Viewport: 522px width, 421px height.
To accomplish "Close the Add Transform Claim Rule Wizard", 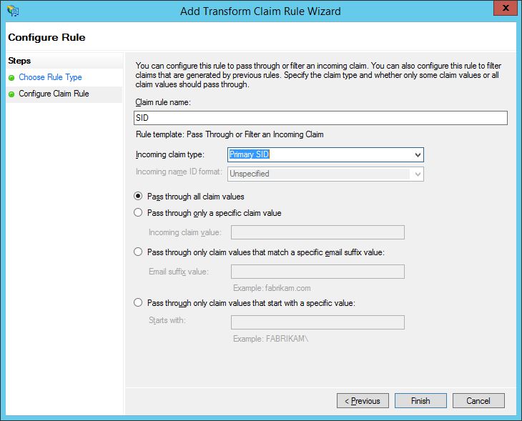I will (504, 9).
